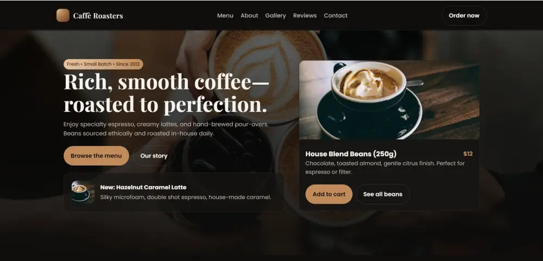Click the $12 price label
543x261 pixels.
(468, 154)
